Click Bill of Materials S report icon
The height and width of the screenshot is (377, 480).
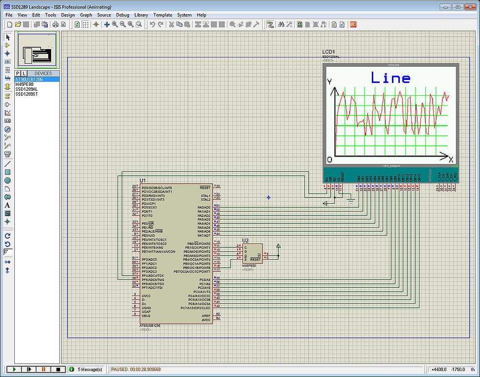coord(334,25)
